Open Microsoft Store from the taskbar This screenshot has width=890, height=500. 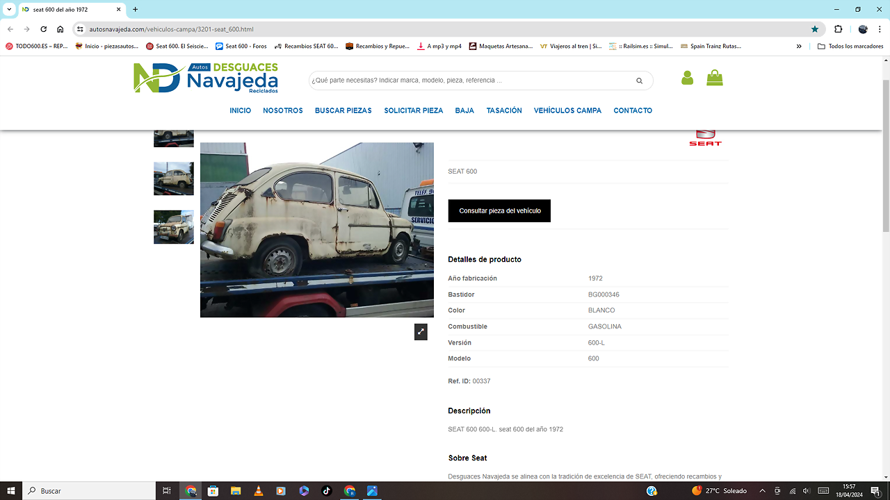pos(213,491)
